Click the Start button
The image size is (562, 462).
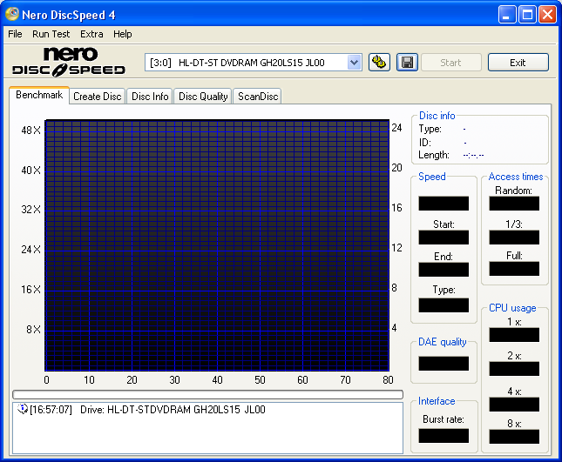click(451, 63)
